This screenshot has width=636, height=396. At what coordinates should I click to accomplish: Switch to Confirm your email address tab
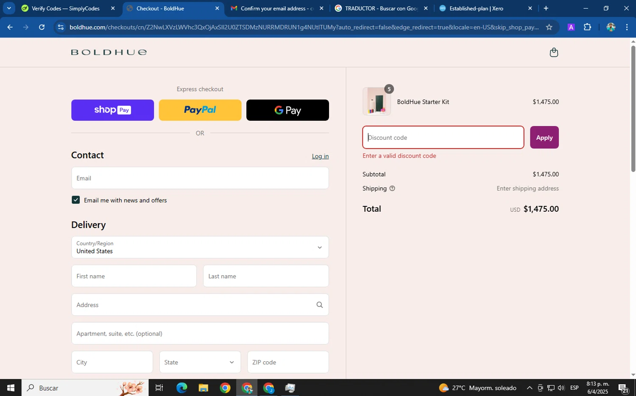coord(277,8)
